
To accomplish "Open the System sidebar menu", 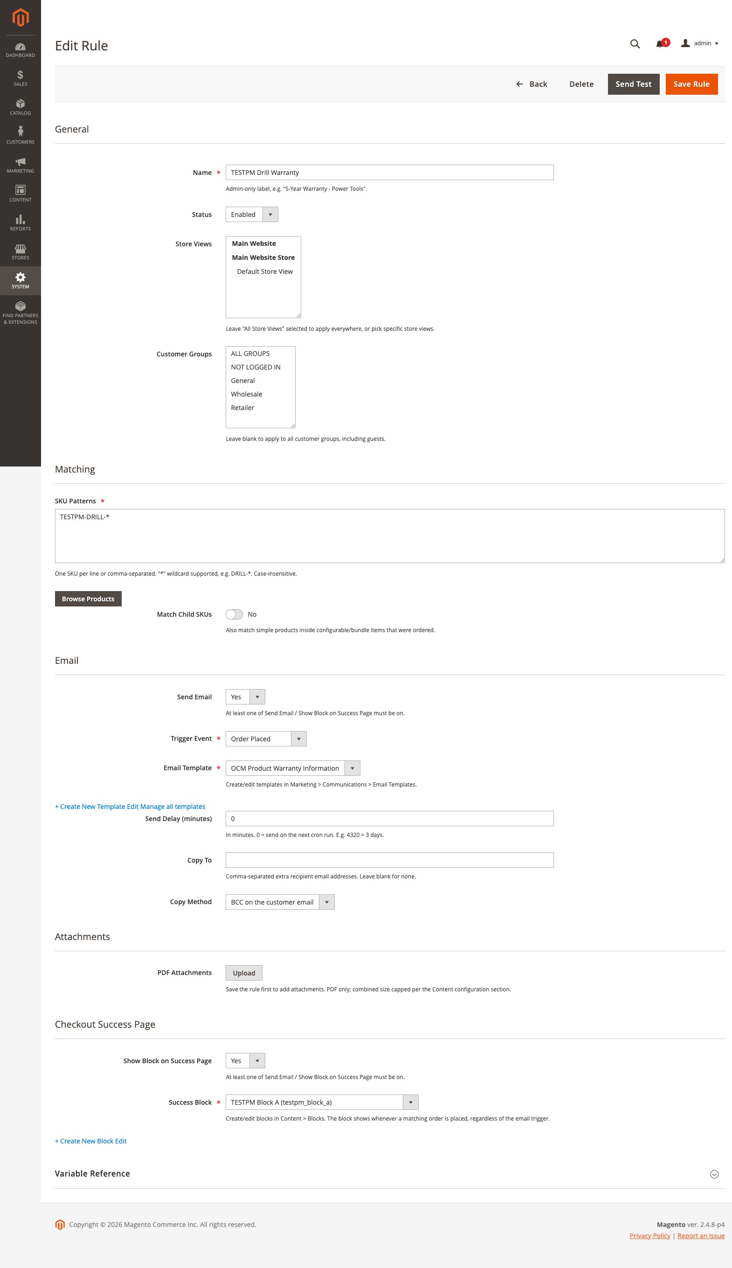I will (x=20, y=281).
